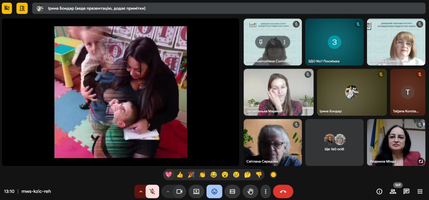Screen dimensions: 429x200
Task: Choose the yellow emoji skin tone swatch
Action: pos(273,175)
